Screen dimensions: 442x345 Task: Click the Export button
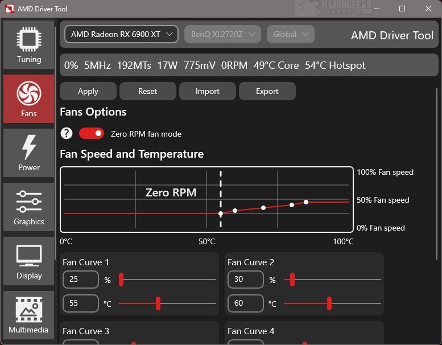click(267, 91)
